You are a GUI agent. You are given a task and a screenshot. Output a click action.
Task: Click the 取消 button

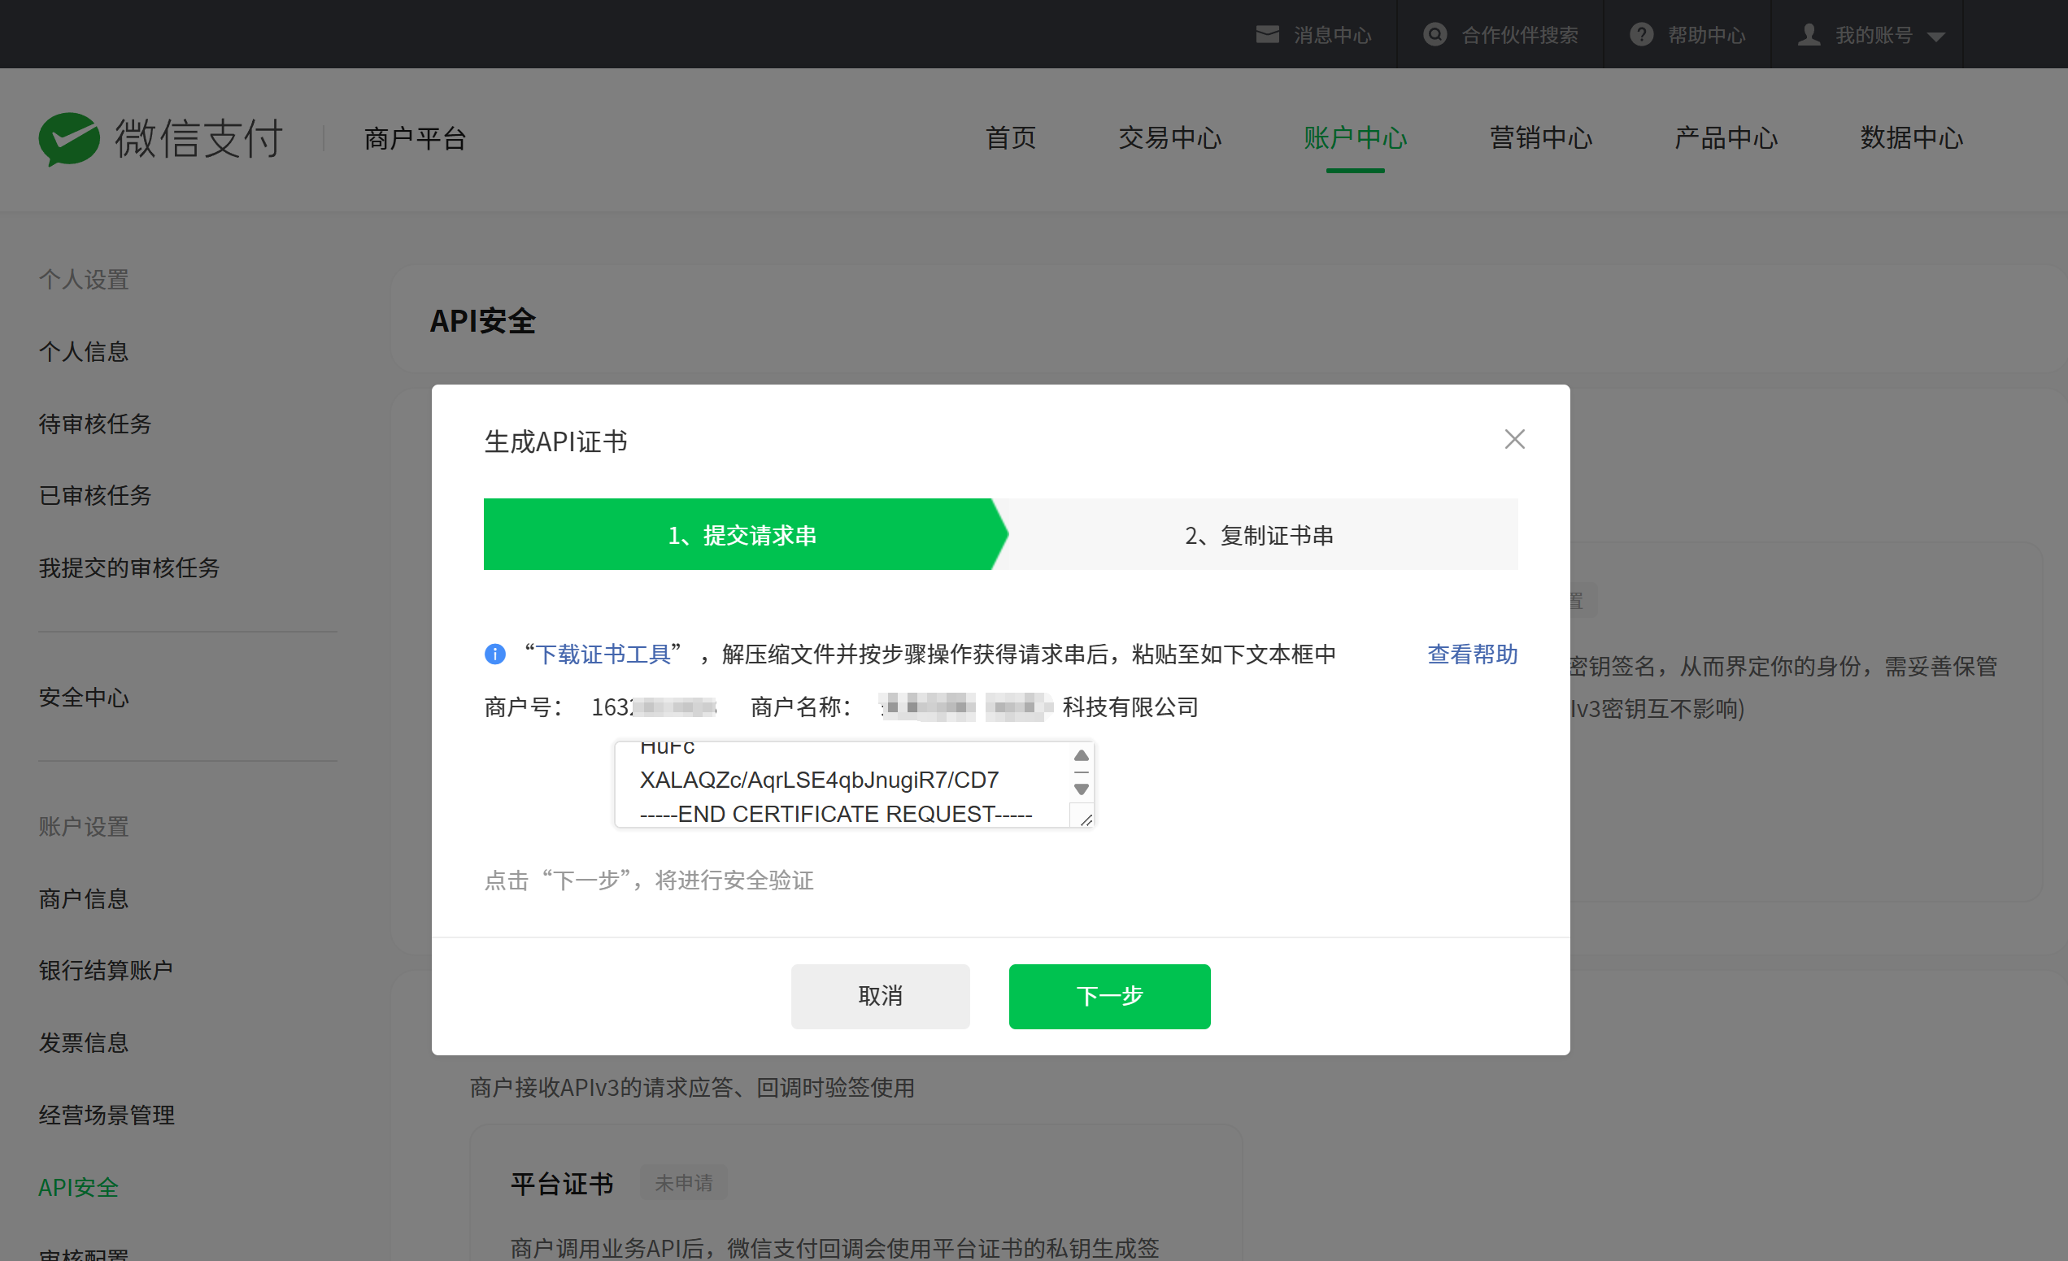880,996
